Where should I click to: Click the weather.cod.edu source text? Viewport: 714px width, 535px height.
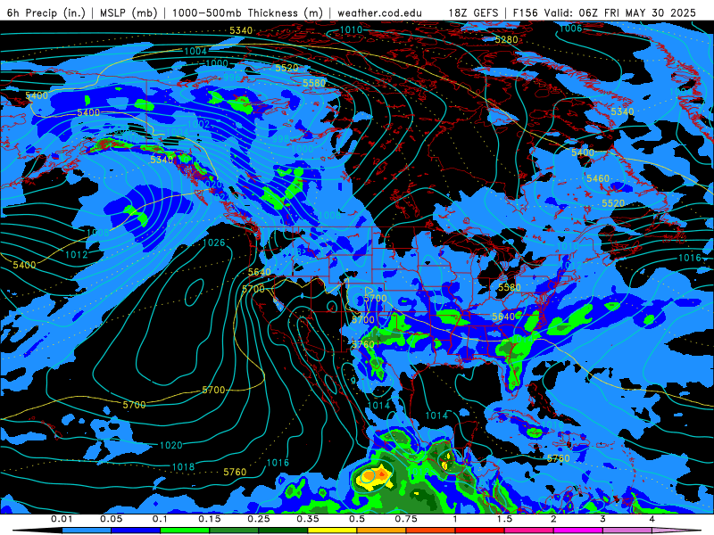click(x=379, y=13)
